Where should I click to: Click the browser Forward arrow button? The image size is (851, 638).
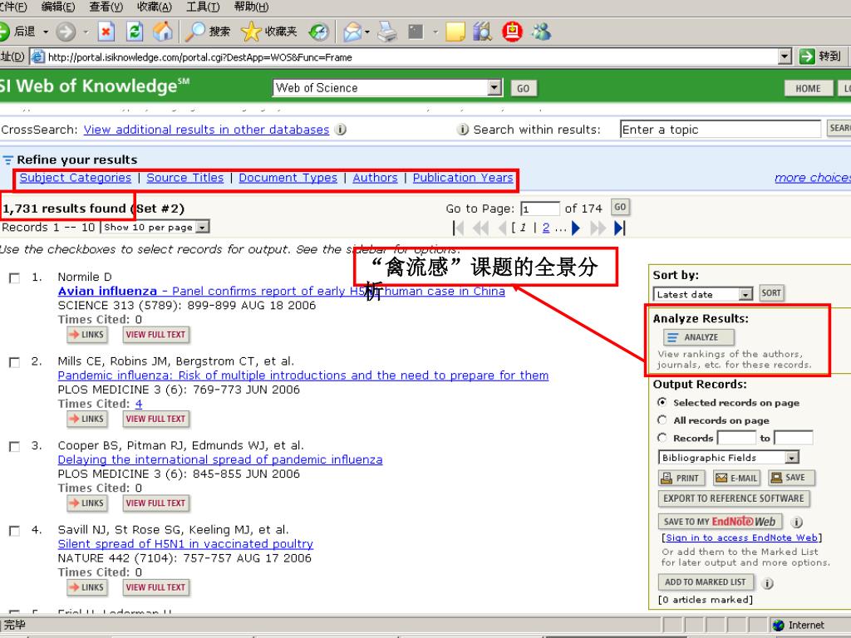tap(66, 32)
